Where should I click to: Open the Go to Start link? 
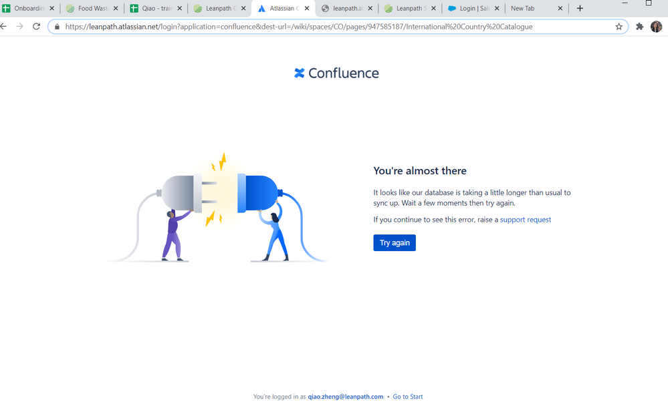tap(408, 397)
